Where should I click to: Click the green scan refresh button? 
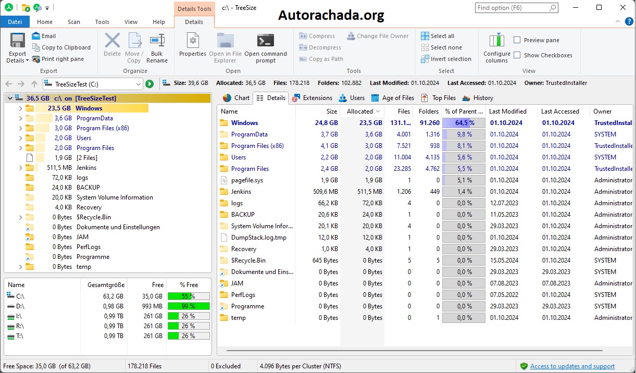pos(149,83)
